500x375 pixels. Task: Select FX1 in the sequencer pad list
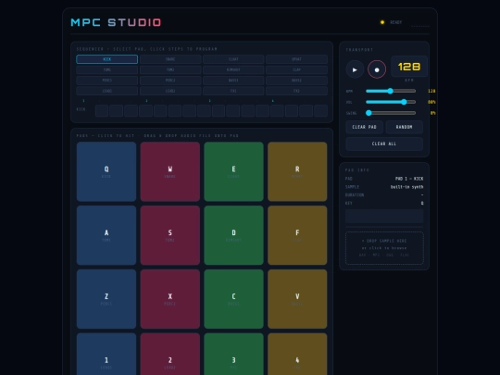click(233, 91)
